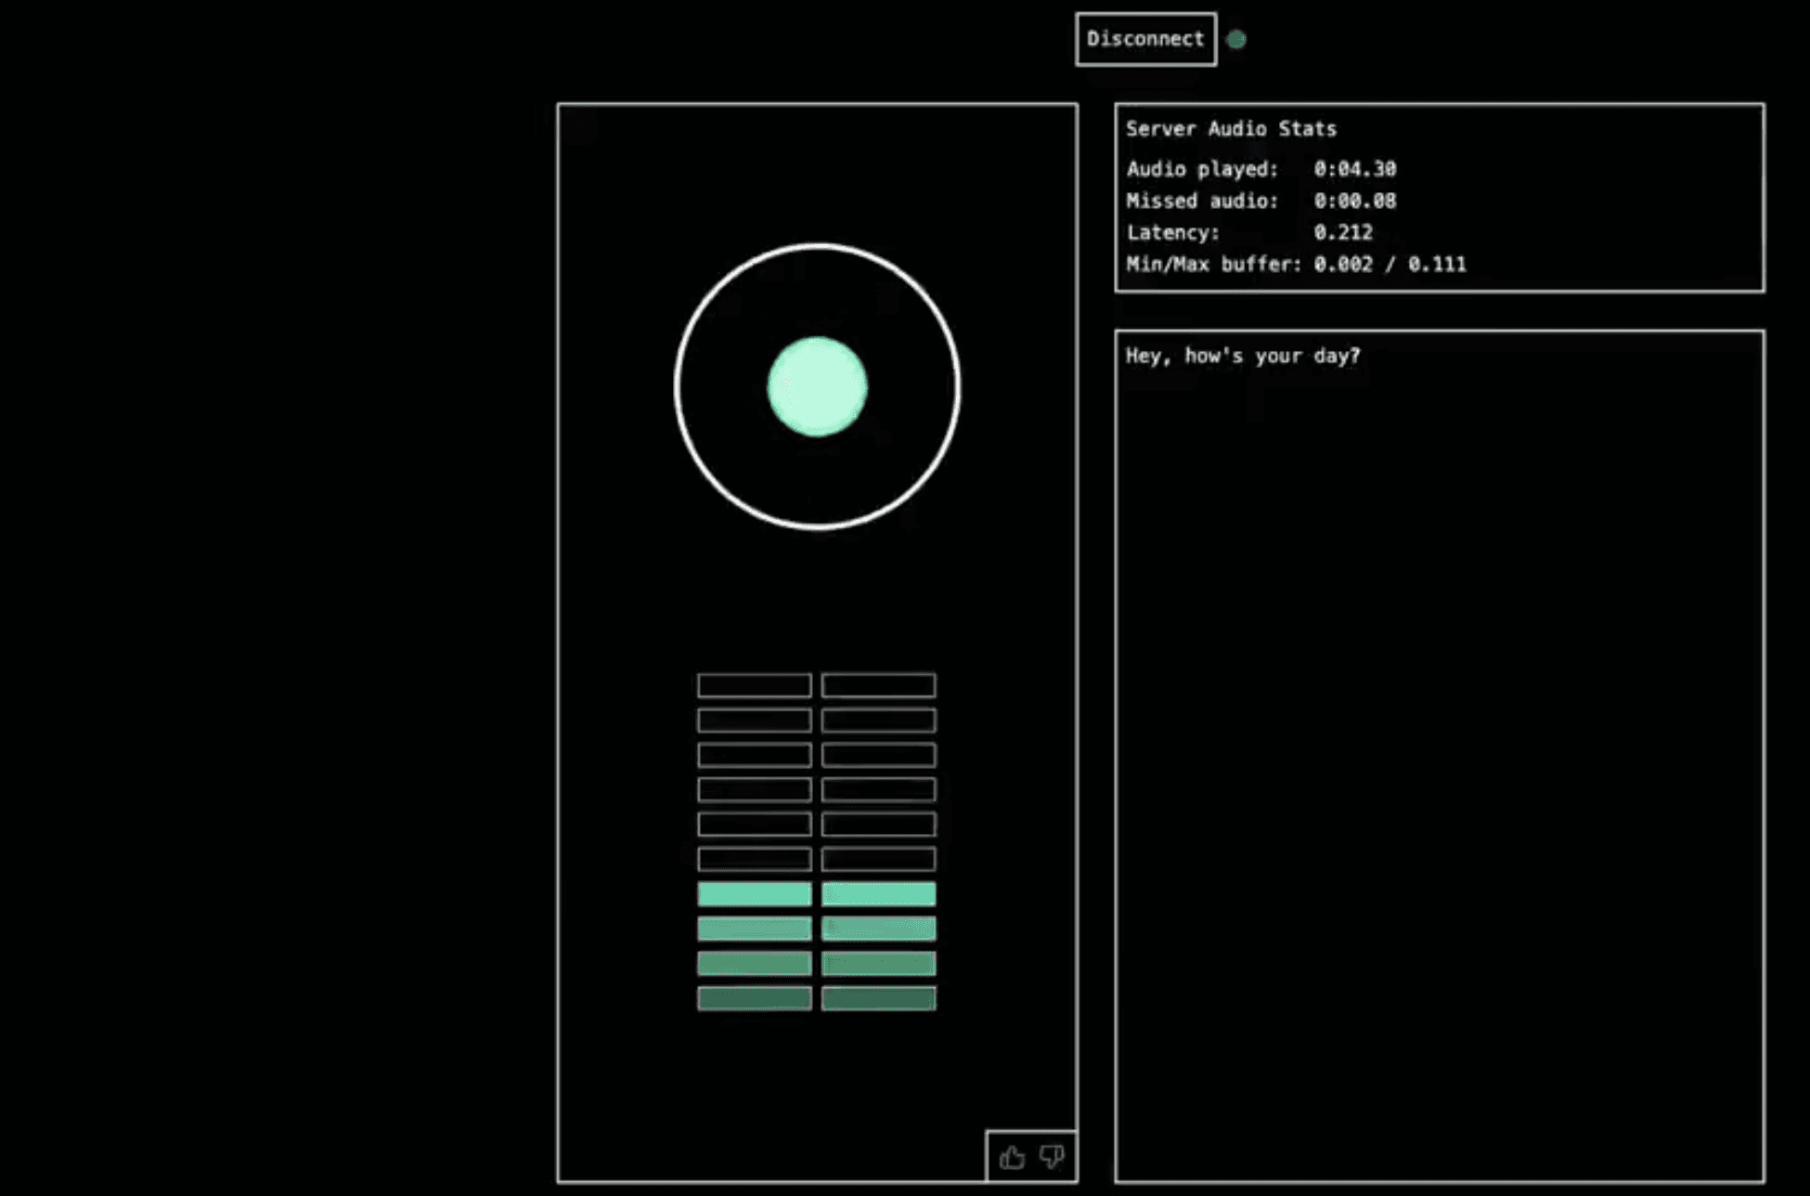Click the lowest empty left meter bar
Viewport: 1810px width, 1196px height.
pos(754,859)
